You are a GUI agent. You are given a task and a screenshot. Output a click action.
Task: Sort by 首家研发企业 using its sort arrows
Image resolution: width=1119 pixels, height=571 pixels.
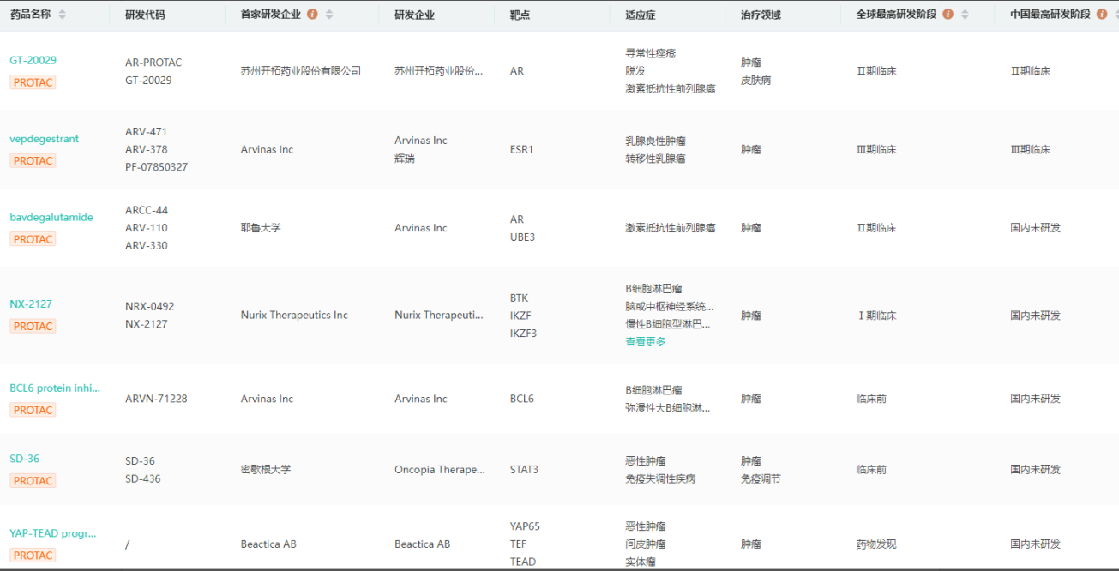[329, 15]
